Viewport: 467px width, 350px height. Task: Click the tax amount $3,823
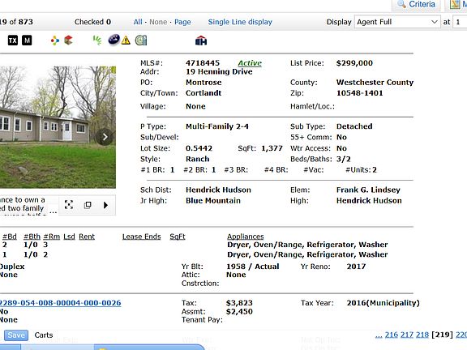pyautogui.click(x=239, y=303)
